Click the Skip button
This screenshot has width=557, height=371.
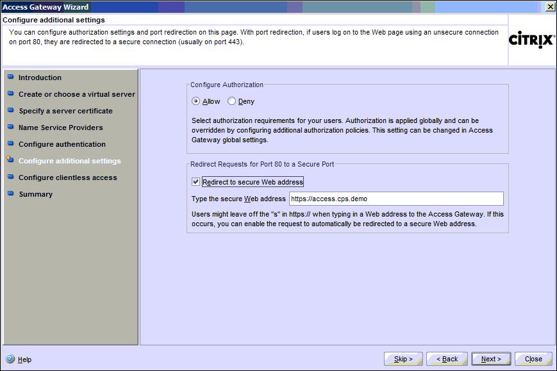tap(403, 359)
